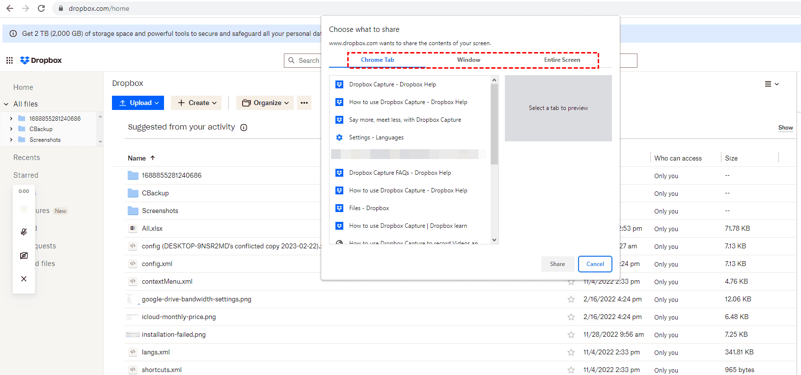
Task: Click the Dropbox favicon of Files - Dropbox tab
Action: tap(339, 208)
